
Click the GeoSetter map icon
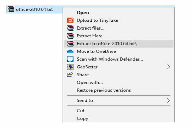(70, 67)
